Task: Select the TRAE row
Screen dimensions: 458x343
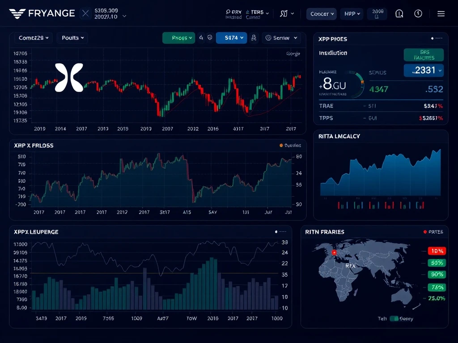Action: click(x=381, y=106)
